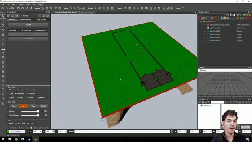Click the light bulb filter in World Outliner
Image resolution: width=252 pixels, height=142 pixels.
(x=225, y=18)
